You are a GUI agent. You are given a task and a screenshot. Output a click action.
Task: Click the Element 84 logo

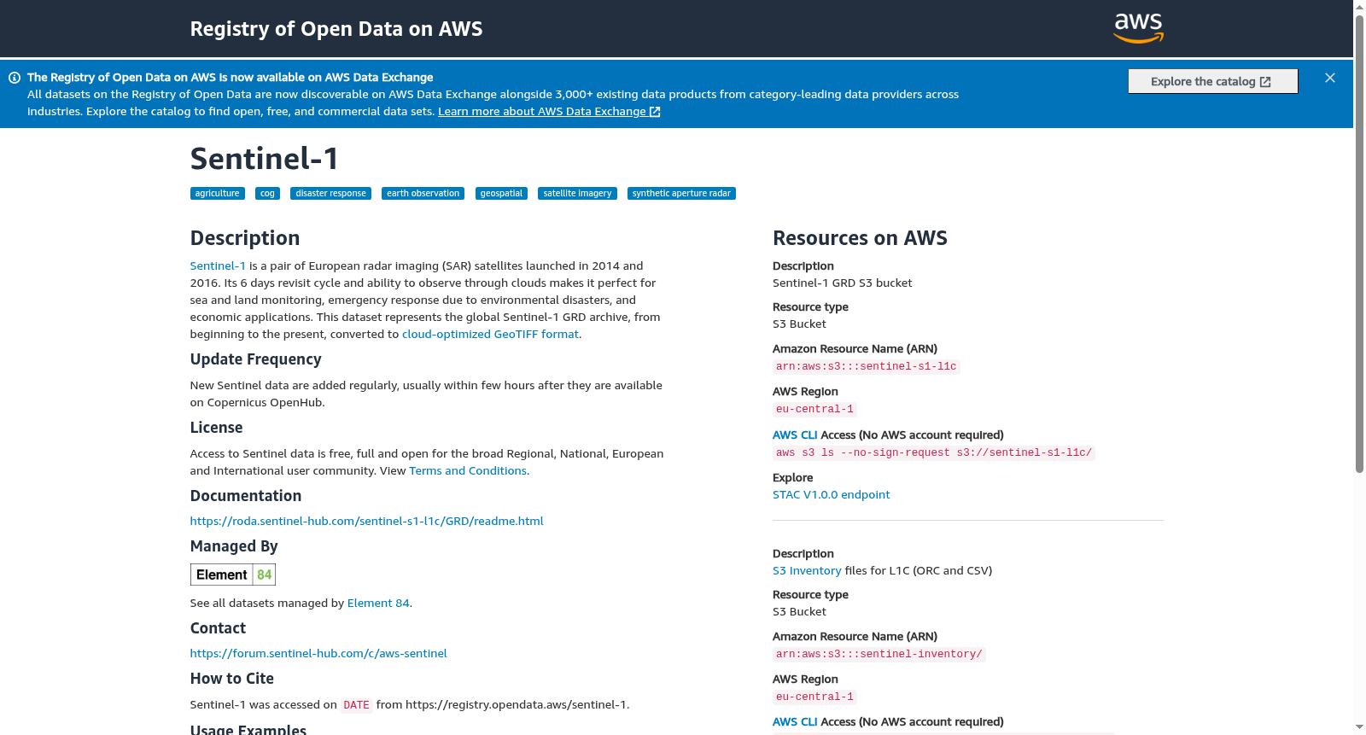tap(232, 575)
